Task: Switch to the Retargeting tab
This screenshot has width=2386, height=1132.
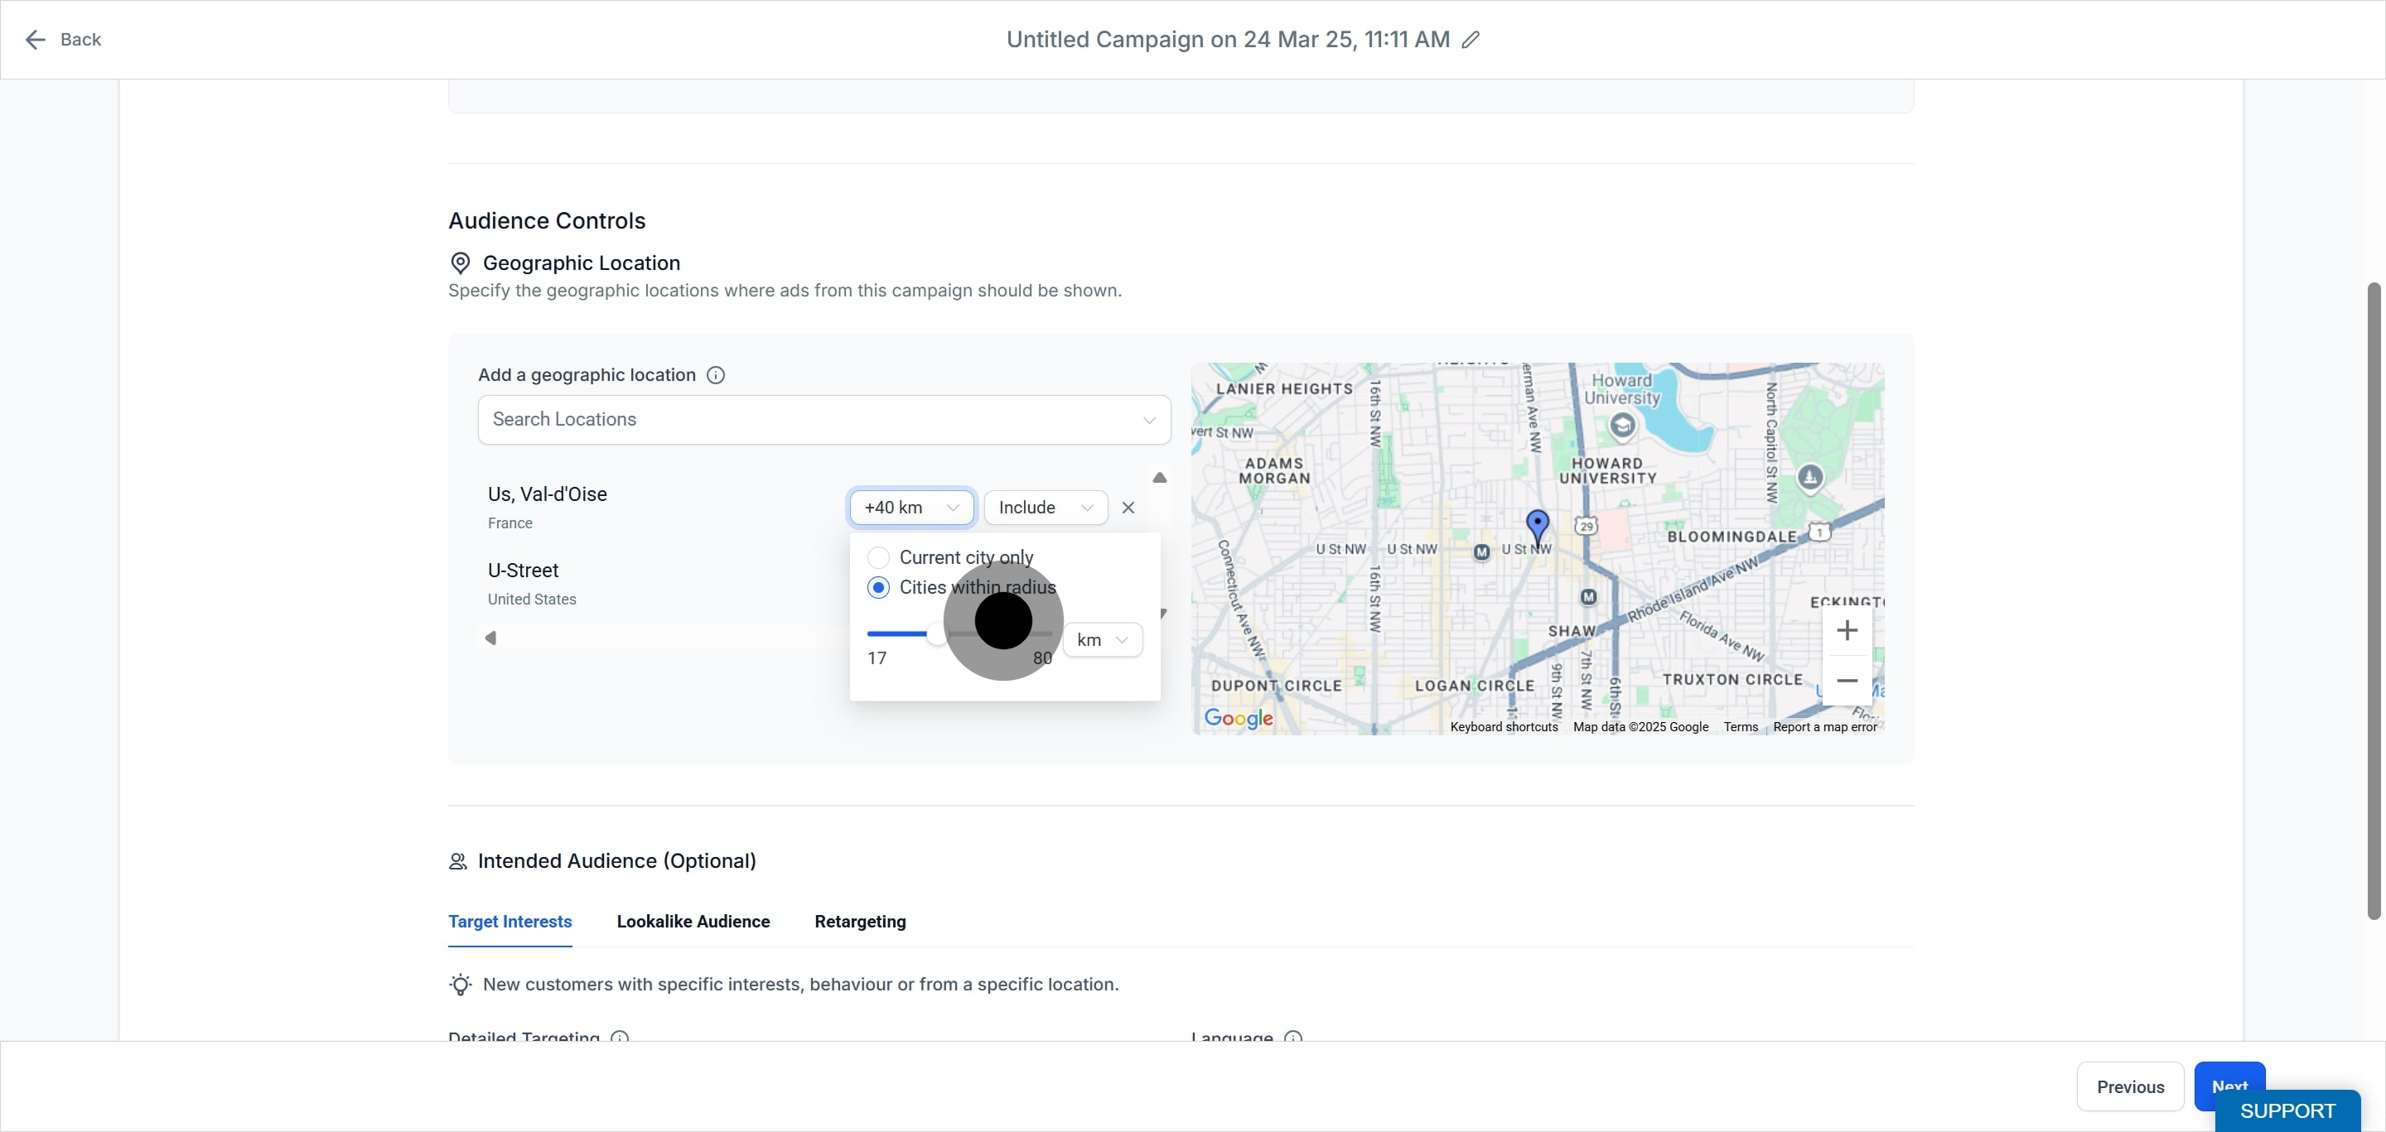Action: point(860,921)
